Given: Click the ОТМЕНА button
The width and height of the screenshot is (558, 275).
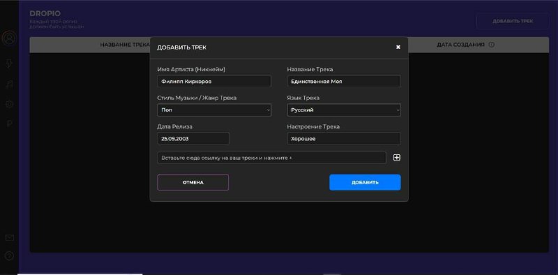Looking at the screenshot, I should coord(193,182).
